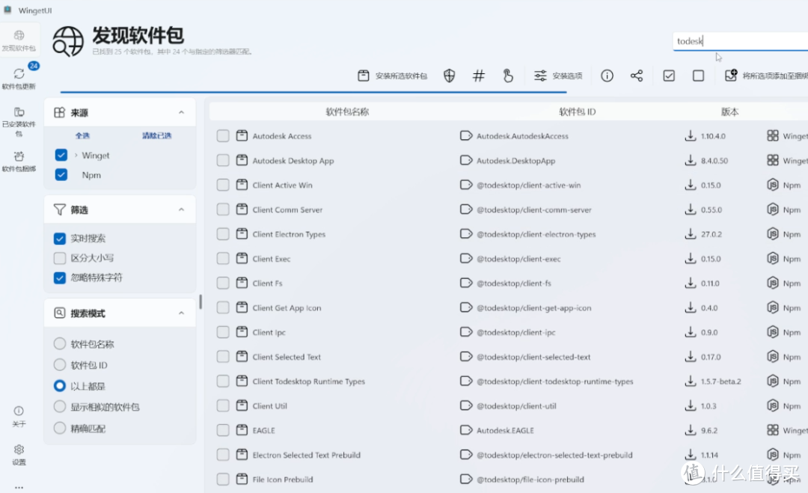
Task: Select the exact match radio option
Action: click(60, 428)
